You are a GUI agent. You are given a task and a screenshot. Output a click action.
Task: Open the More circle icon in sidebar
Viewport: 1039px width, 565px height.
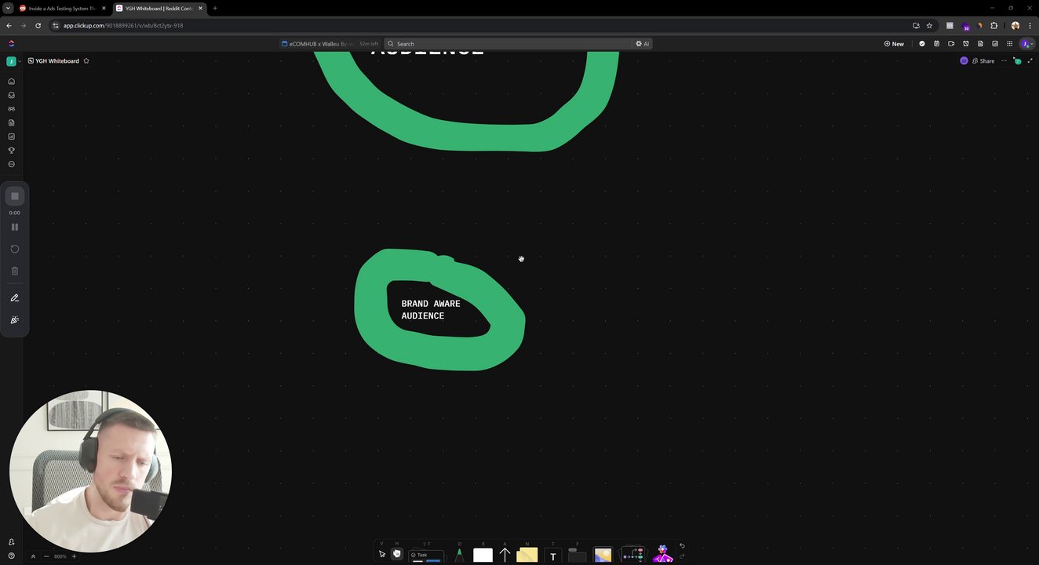coord(11,164)
